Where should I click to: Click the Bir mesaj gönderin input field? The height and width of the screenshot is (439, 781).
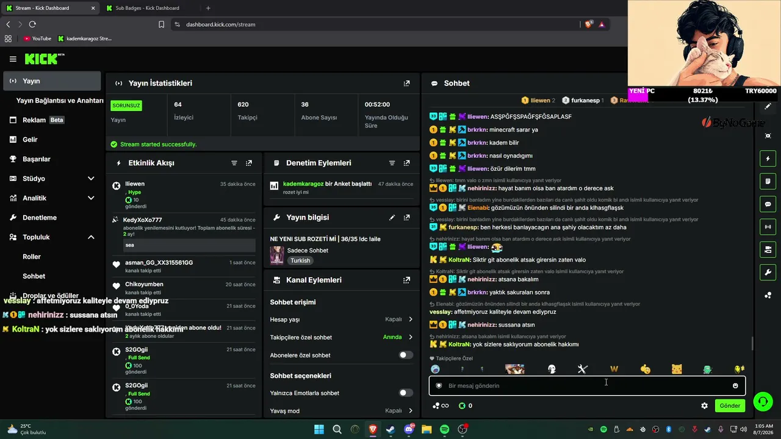click(587, 385)
